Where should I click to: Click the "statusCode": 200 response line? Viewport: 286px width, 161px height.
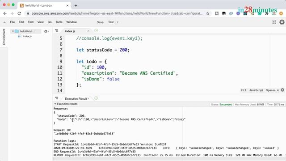click(x=71, y=116)
